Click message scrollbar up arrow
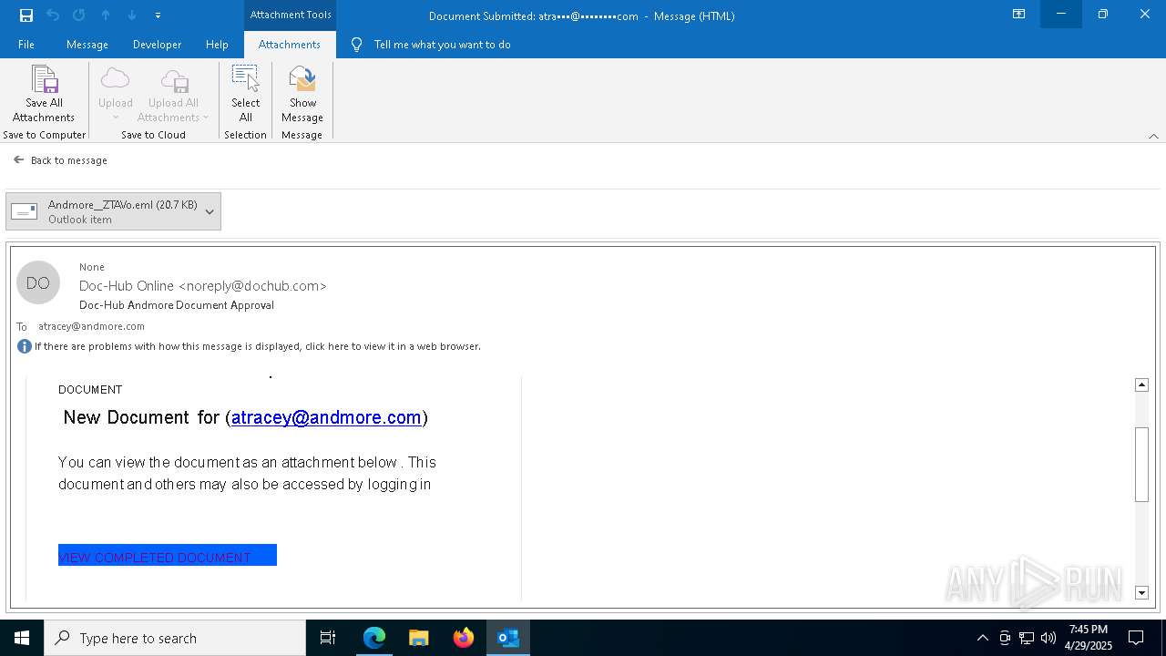The image size is (1166, 656). [x=1141, y=385]
